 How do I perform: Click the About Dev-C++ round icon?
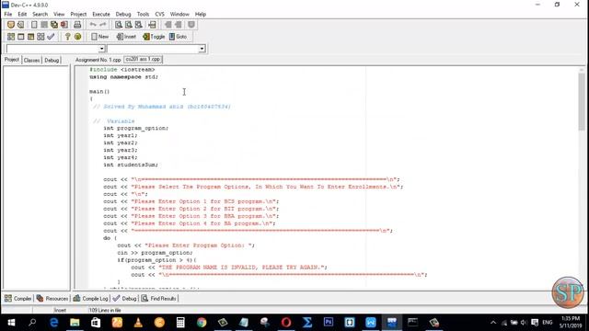click(x=77, y=37)
